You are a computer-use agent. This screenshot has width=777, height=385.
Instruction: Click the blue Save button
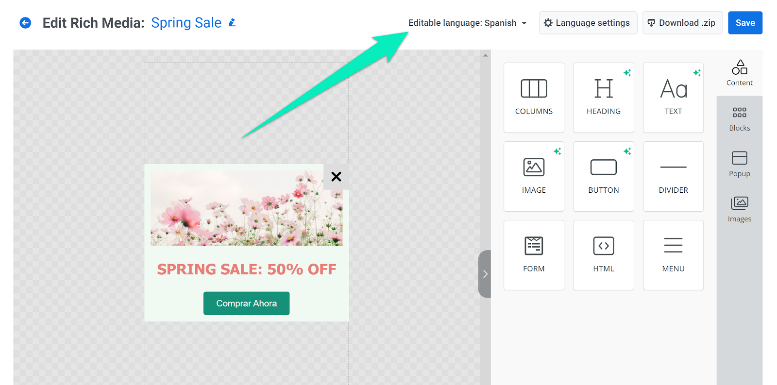tap(745, 23)
